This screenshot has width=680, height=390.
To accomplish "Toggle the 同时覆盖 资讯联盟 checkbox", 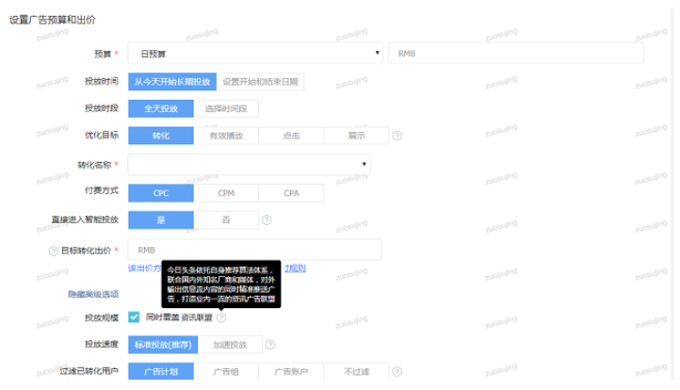I will [x=134, y=317].
